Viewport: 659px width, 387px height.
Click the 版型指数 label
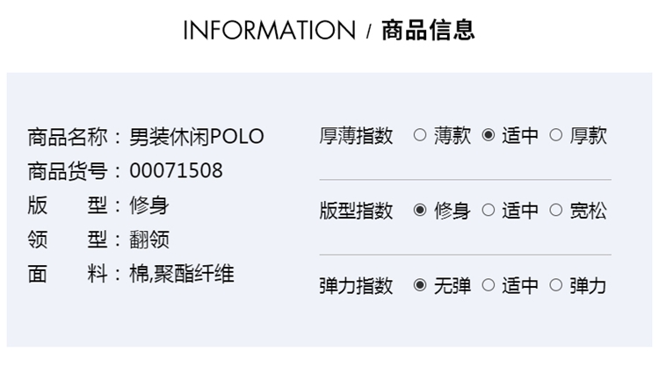coord(356,211)
